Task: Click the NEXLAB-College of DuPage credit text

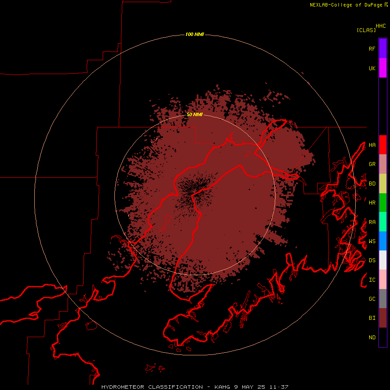Action: [346, 5]
